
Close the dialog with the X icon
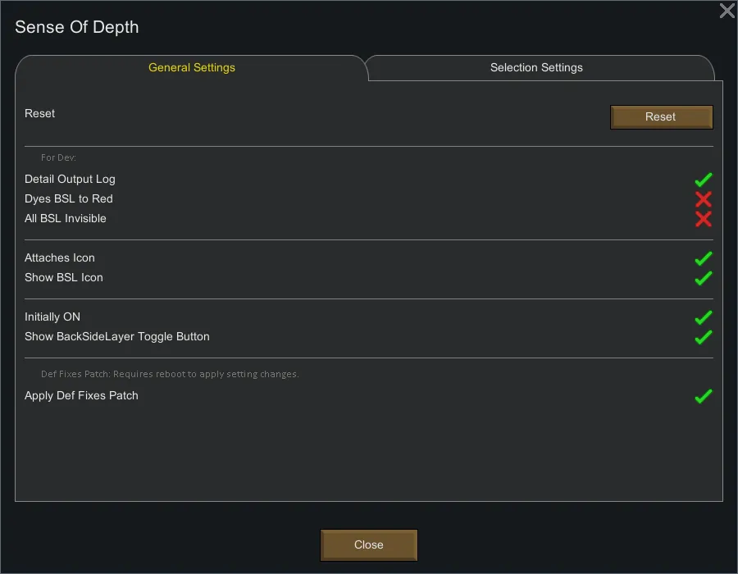tap(727, 11)
